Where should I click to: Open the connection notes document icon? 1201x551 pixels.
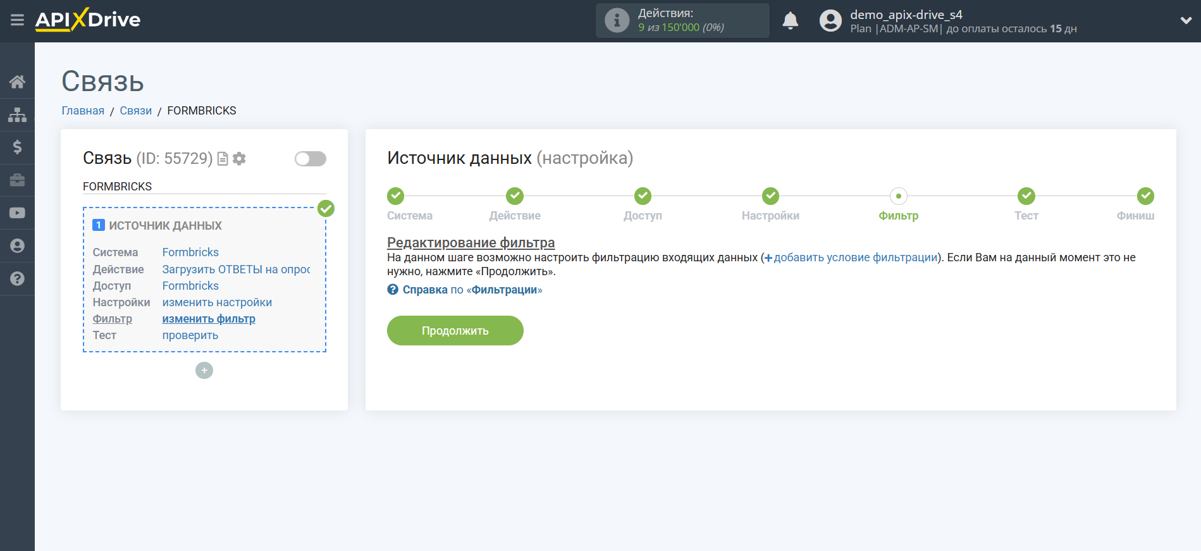coord(223,159)
